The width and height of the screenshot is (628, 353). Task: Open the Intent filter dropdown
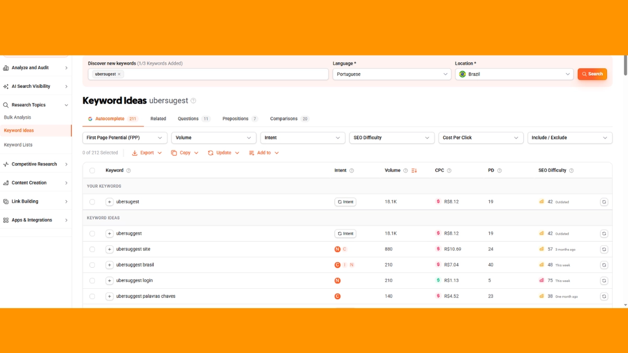pyautogui.click(x=303, y=138)
